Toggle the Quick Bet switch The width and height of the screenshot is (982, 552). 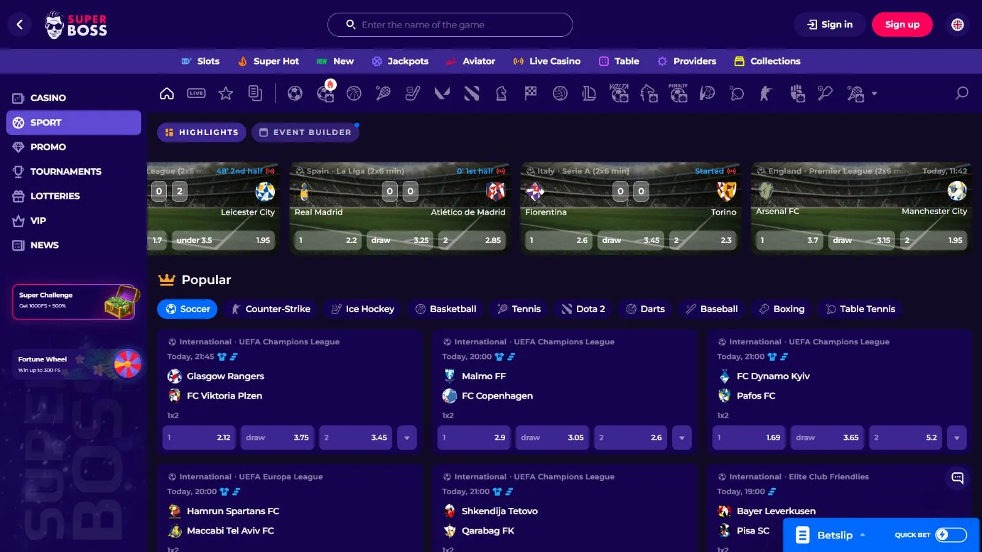(x=951, y=535)
